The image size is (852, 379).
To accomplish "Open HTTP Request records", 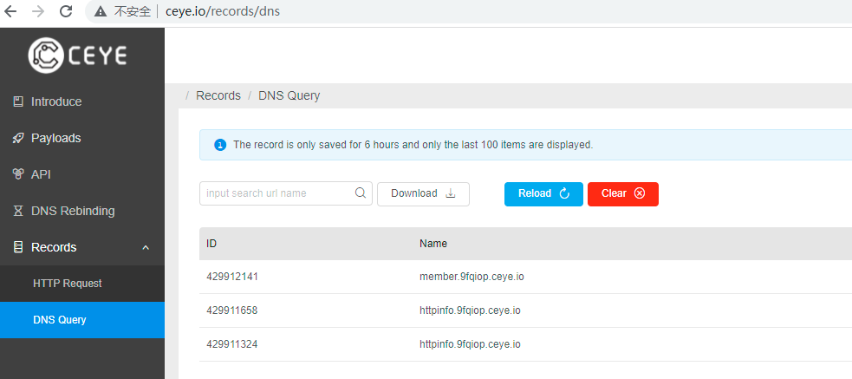I will click(67, 284).
